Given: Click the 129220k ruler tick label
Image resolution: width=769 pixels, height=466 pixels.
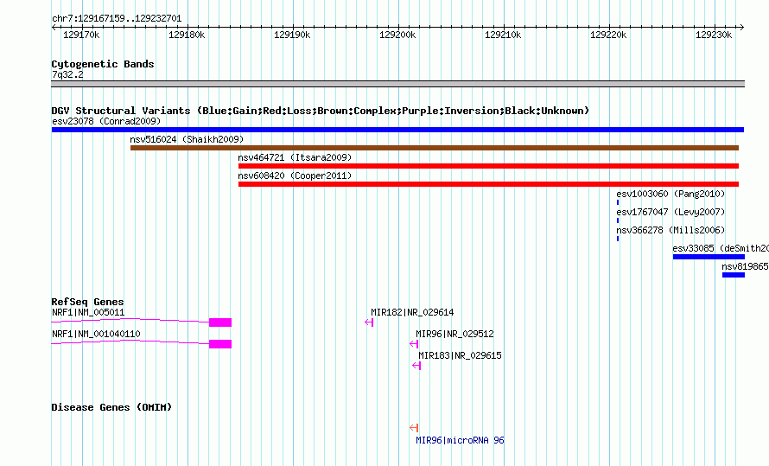Looking at the screenshot, I should (608, 35).
